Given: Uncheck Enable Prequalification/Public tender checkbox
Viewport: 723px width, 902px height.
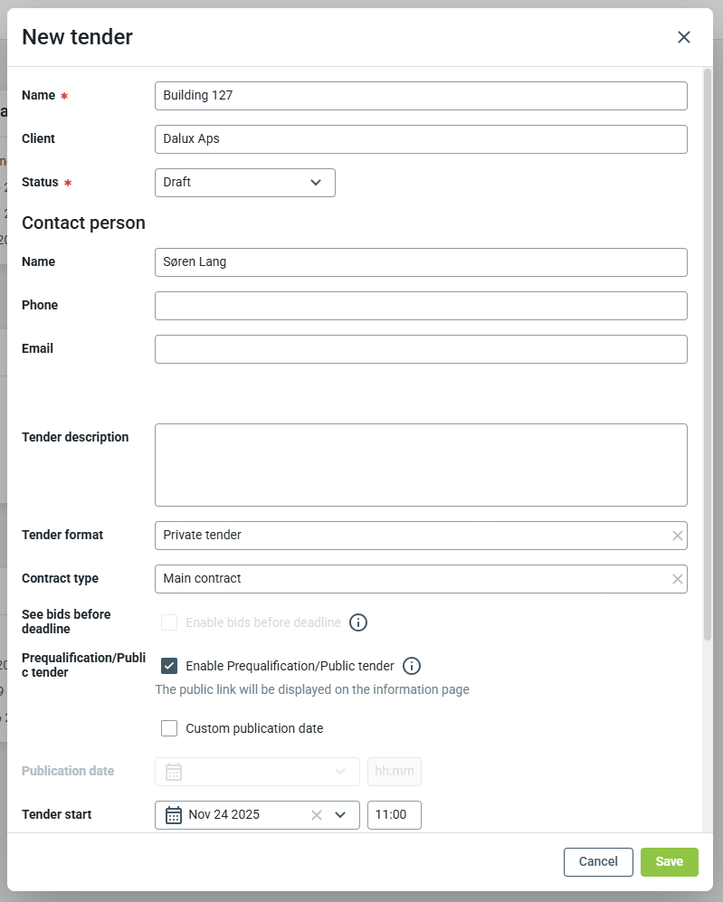Looking at the screenshot, I should pyautogui.click(x=169, y=666).
